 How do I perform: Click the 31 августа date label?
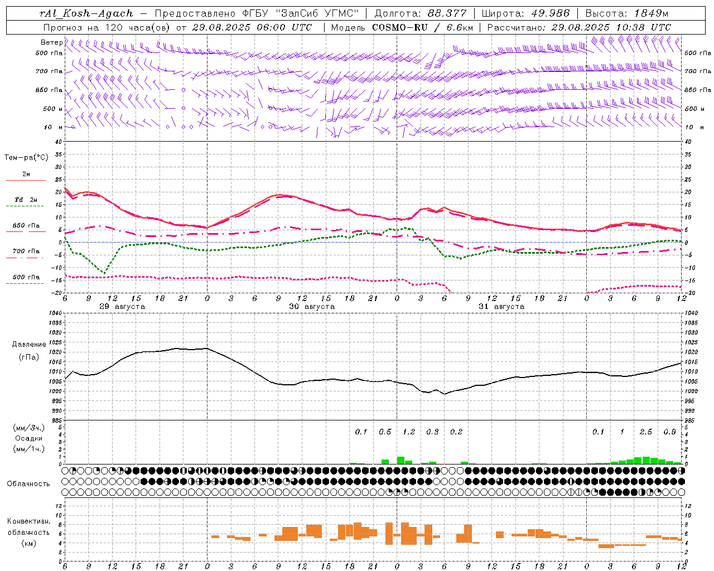click(x=501, y=307)
